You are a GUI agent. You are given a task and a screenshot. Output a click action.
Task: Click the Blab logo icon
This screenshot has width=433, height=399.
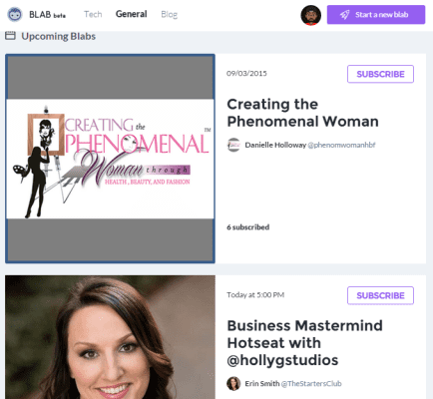pyautogui.click(x=15, y=15)
